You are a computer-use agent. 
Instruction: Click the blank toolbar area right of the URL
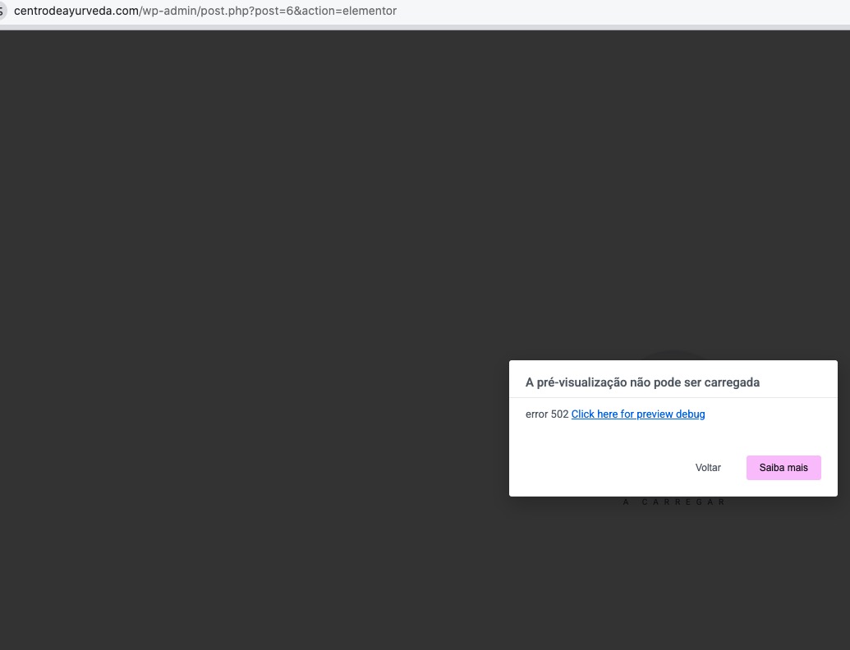[x=623, y=11]
